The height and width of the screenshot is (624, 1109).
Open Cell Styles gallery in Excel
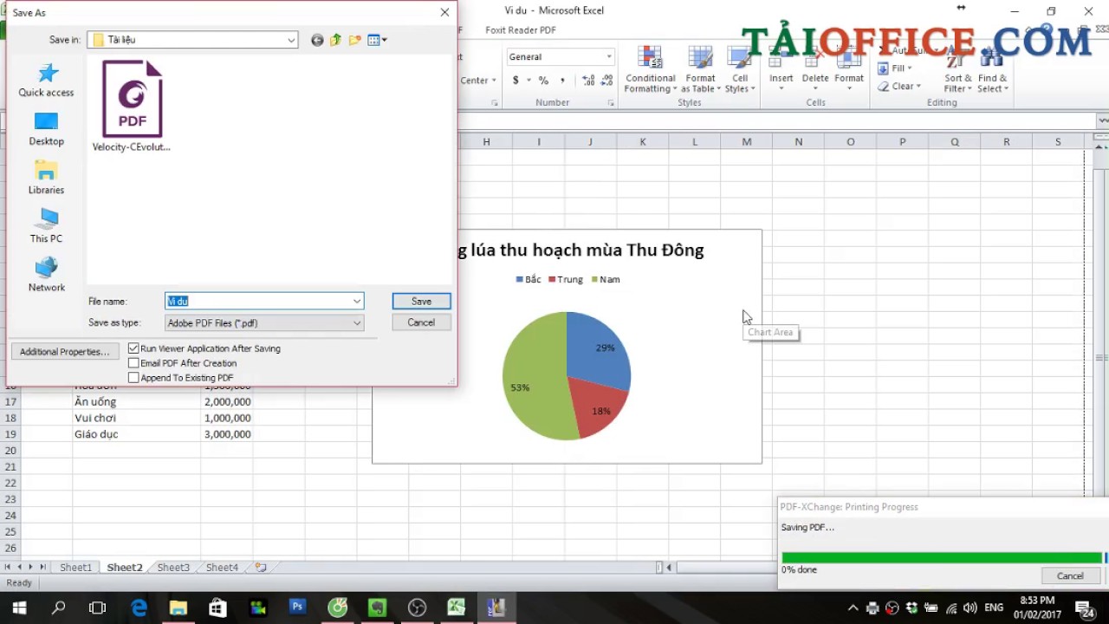tap(740, 70)
